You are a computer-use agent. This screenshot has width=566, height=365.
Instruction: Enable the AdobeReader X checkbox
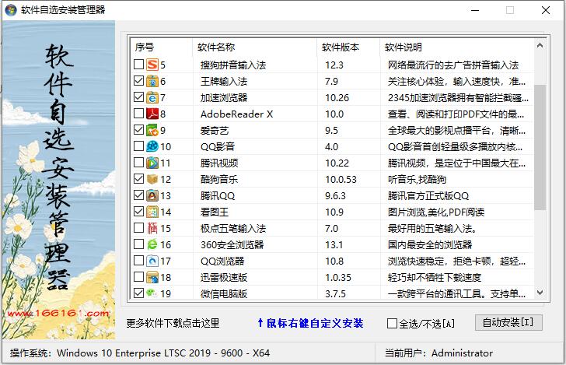[x=138, y=114]
